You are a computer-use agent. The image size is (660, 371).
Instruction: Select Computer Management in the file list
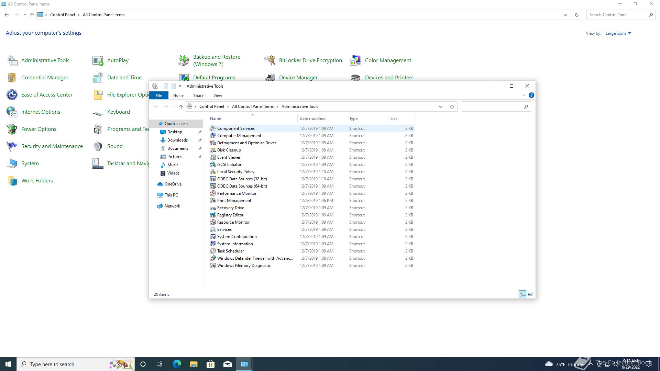click(x=312, y=135)
